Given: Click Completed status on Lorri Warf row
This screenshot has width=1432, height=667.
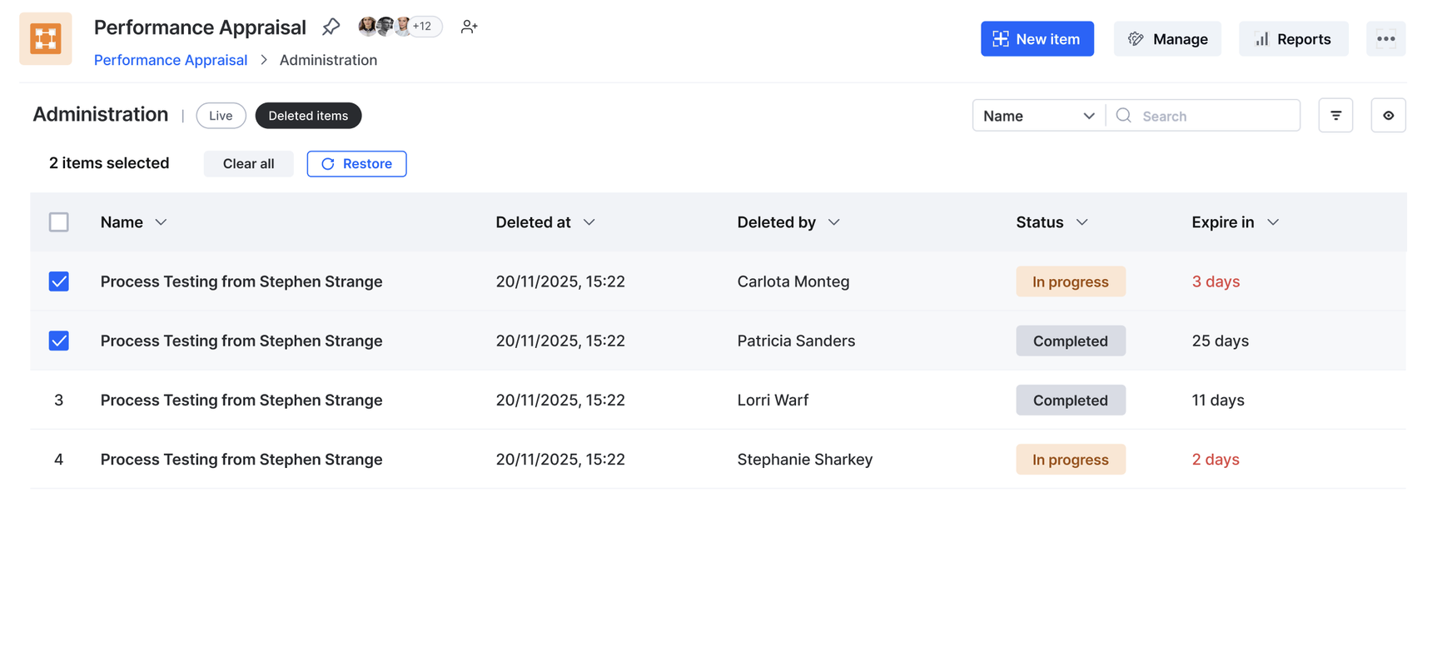Looking at the screenshot, I should pyautogui.click(x=1071, y=401).
